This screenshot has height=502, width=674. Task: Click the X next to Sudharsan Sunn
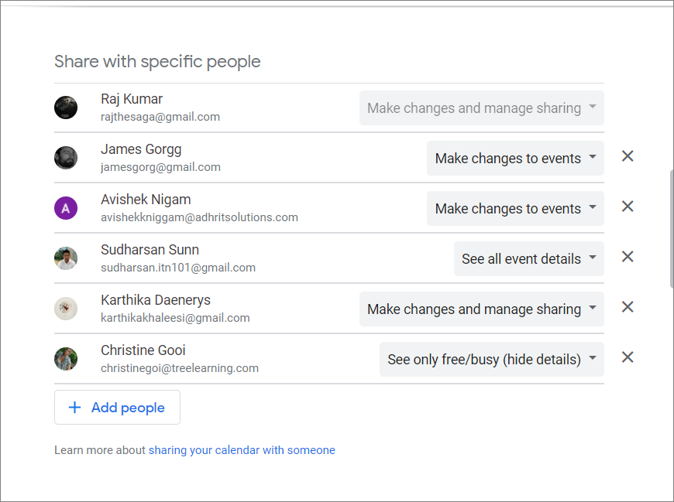coord(628,257)
